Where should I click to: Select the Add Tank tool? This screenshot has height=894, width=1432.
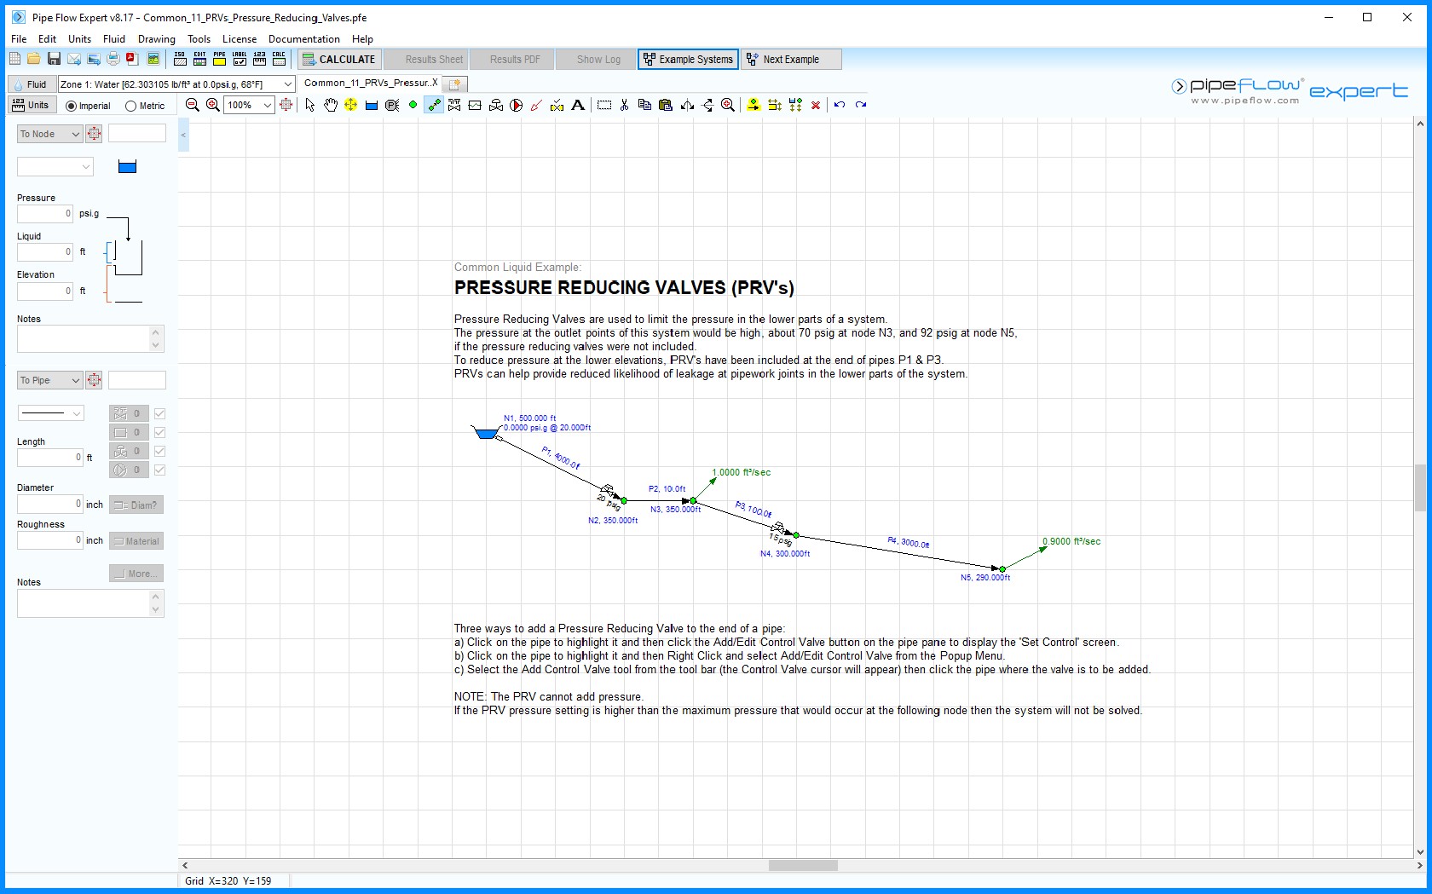pyautogui.click(x=372, y=105)
